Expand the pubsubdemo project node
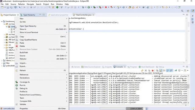The height and width of the screenshot is (110, 195). (x=2, y=66)
